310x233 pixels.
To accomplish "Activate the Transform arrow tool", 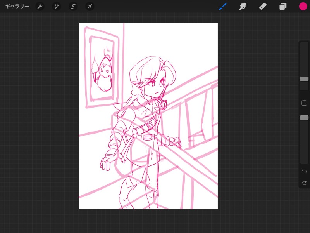I will click(90, 7).
